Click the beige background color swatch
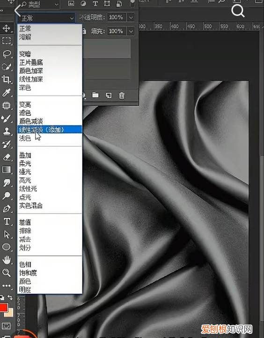This screenshot has width=264, height=338. point(10,313)
